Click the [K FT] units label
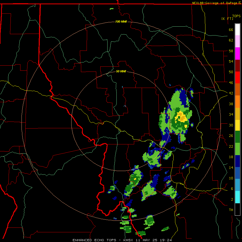 (x=227, y=19)
